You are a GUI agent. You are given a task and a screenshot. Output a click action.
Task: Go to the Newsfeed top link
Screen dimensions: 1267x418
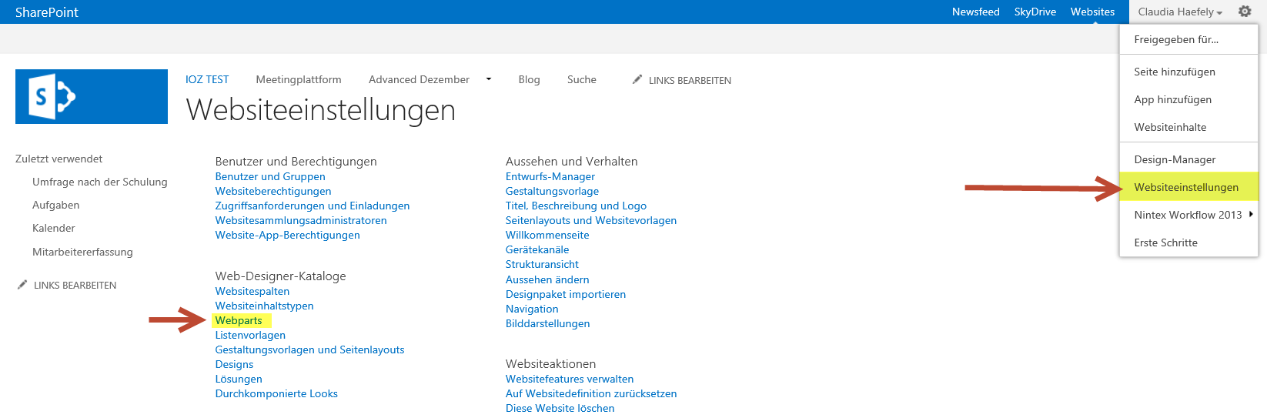(x=975, y=12)
